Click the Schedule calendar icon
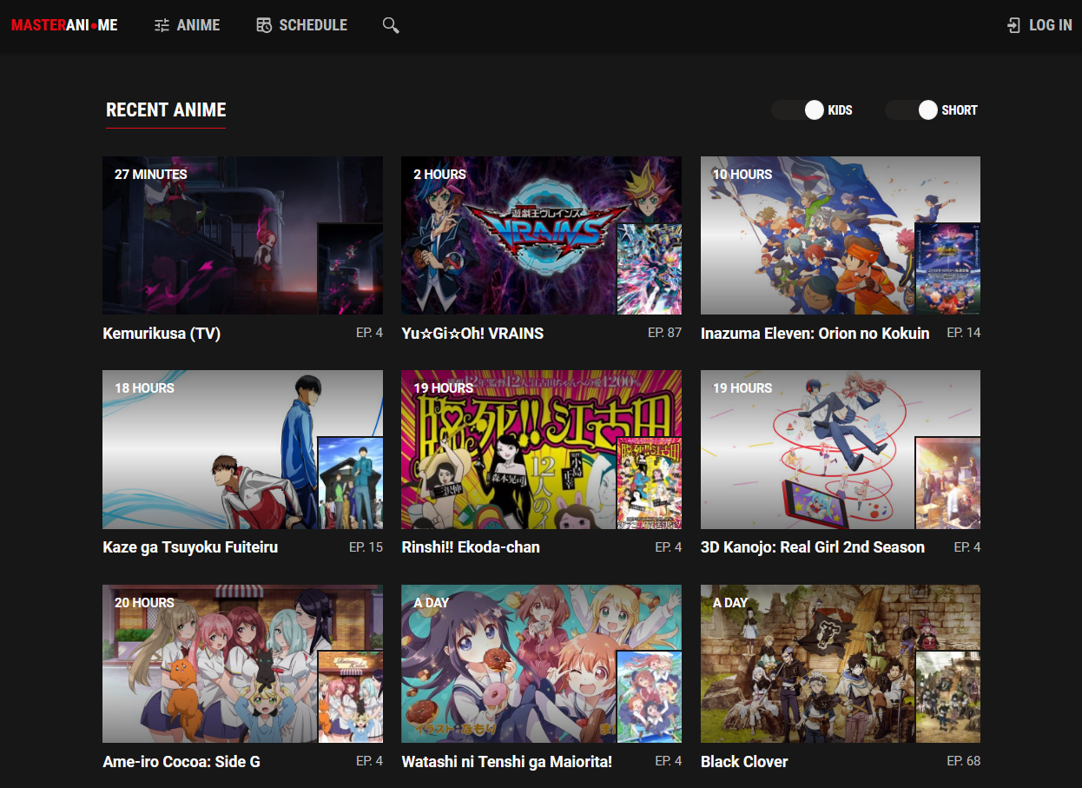The image size is (1082, 788). click(x=264, y=25)
